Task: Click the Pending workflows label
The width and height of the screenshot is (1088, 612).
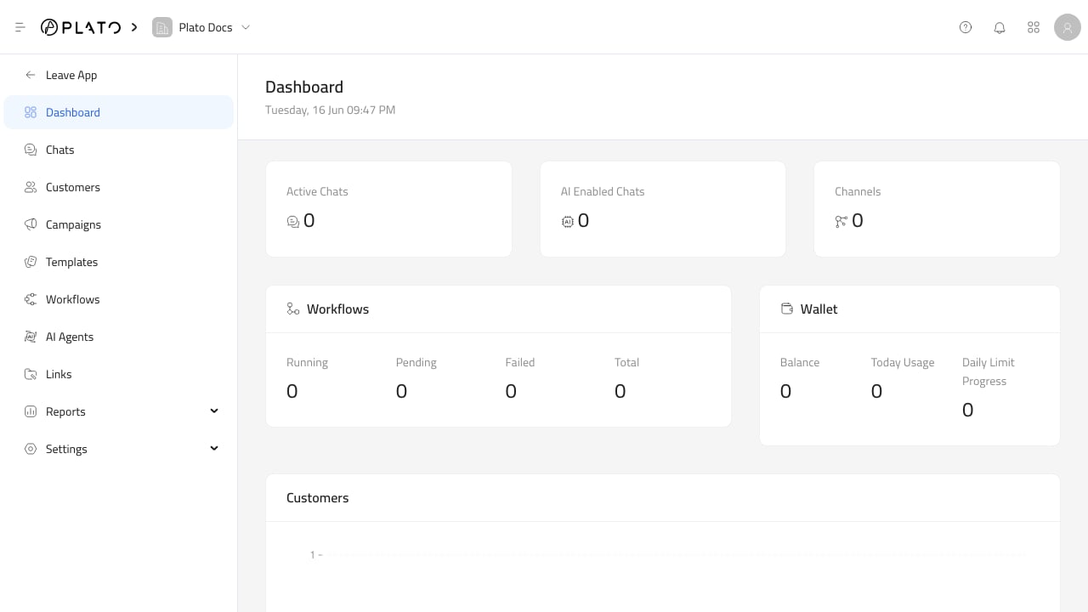Action: click(416, 362)
